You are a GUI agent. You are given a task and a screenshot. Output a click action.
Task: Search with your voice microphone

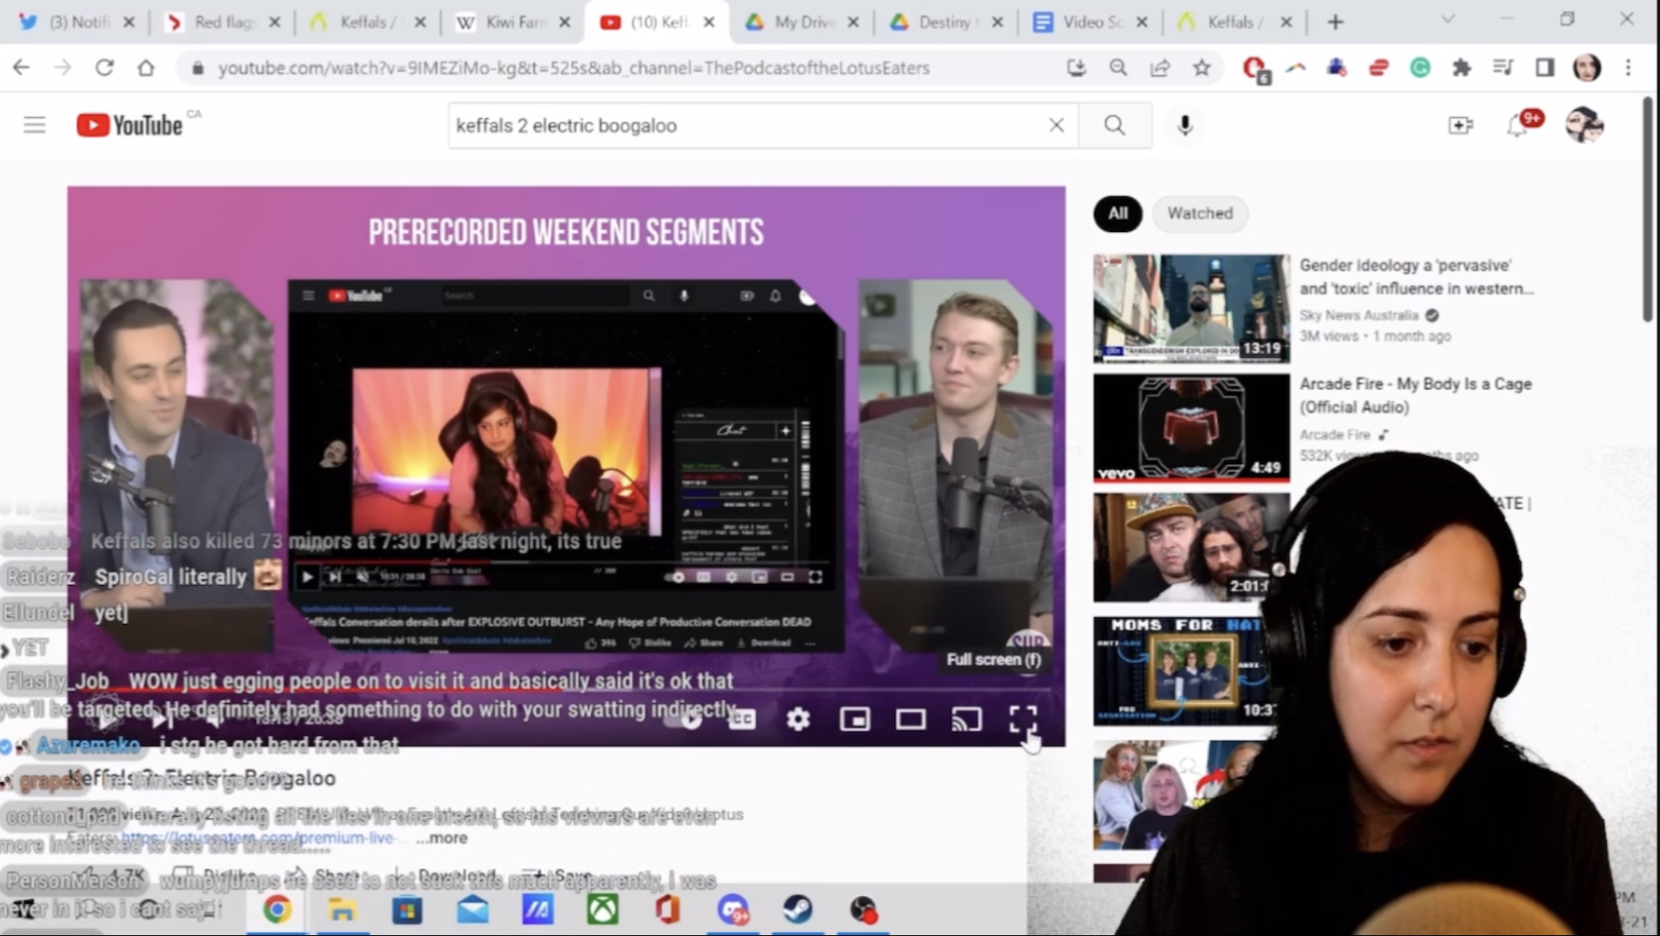pos(1185,126)
